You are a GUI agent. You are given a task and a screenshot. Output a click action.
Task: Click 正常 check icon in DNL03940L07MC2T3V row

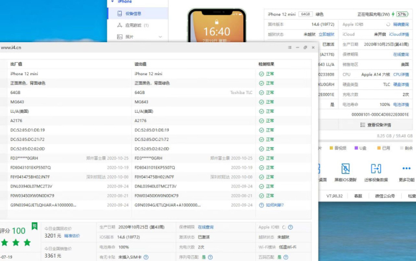261,186
